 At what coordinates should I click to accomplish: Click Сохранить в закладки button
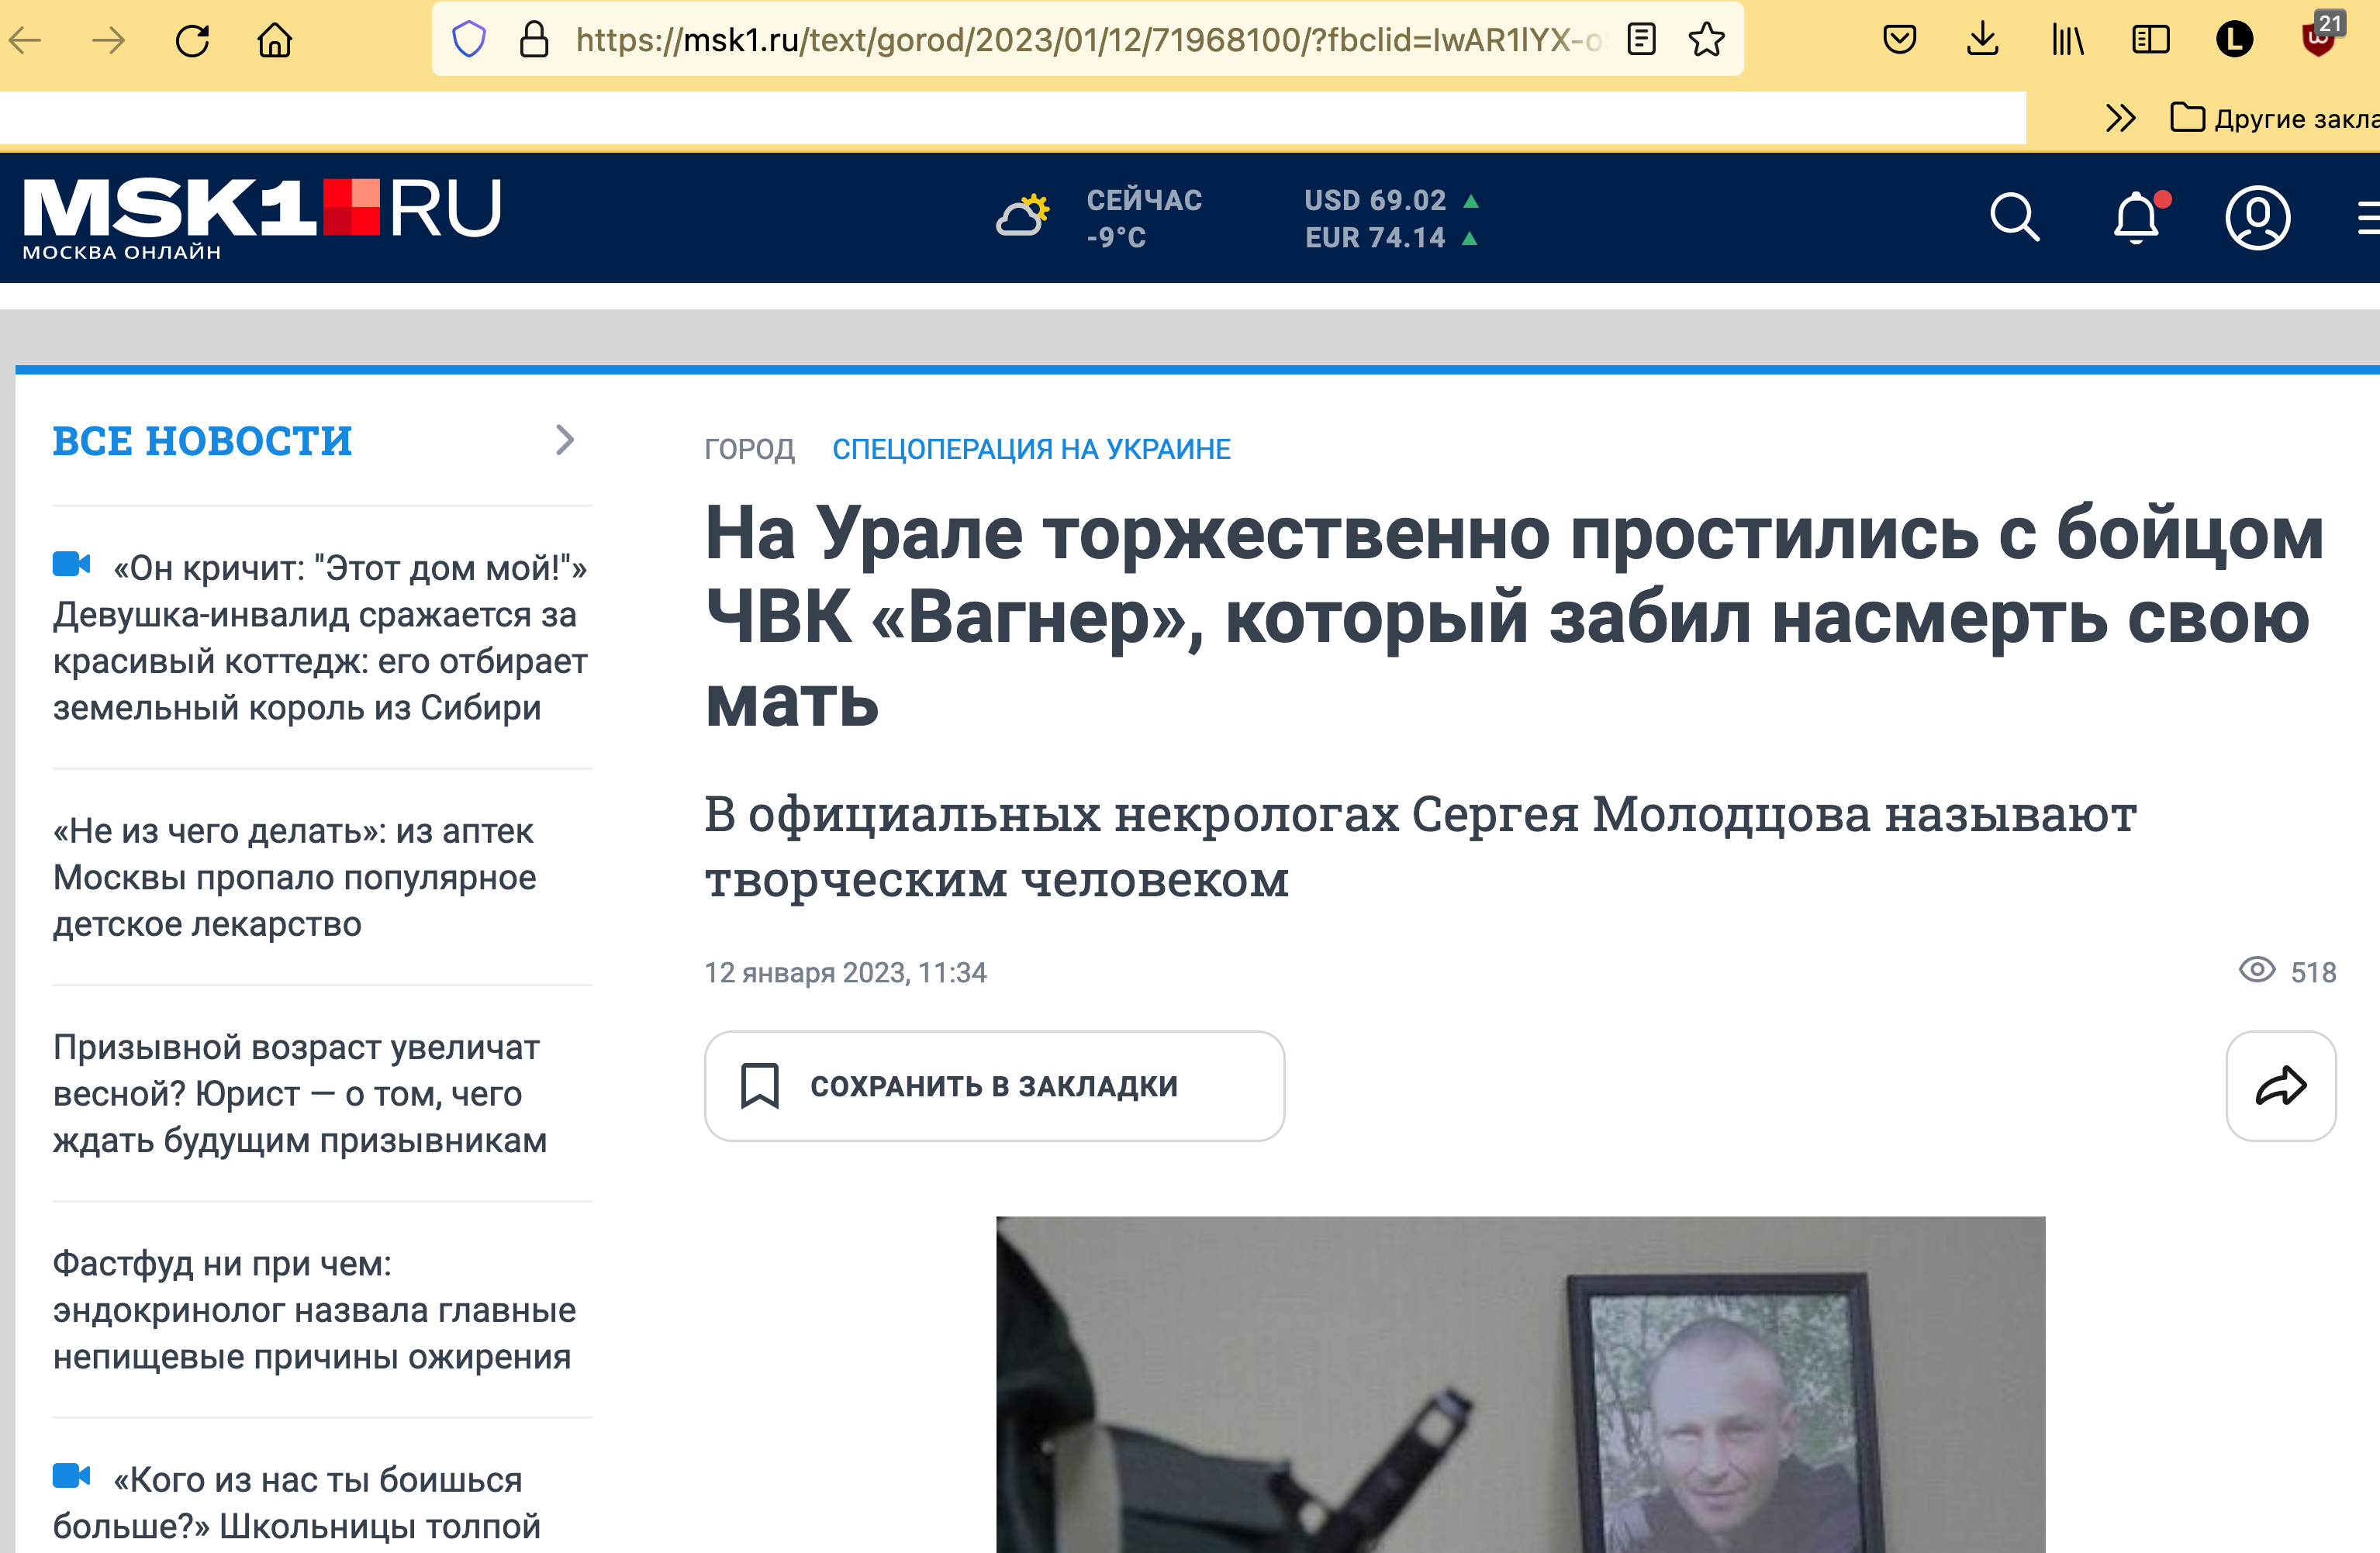tap(994, 1086)
